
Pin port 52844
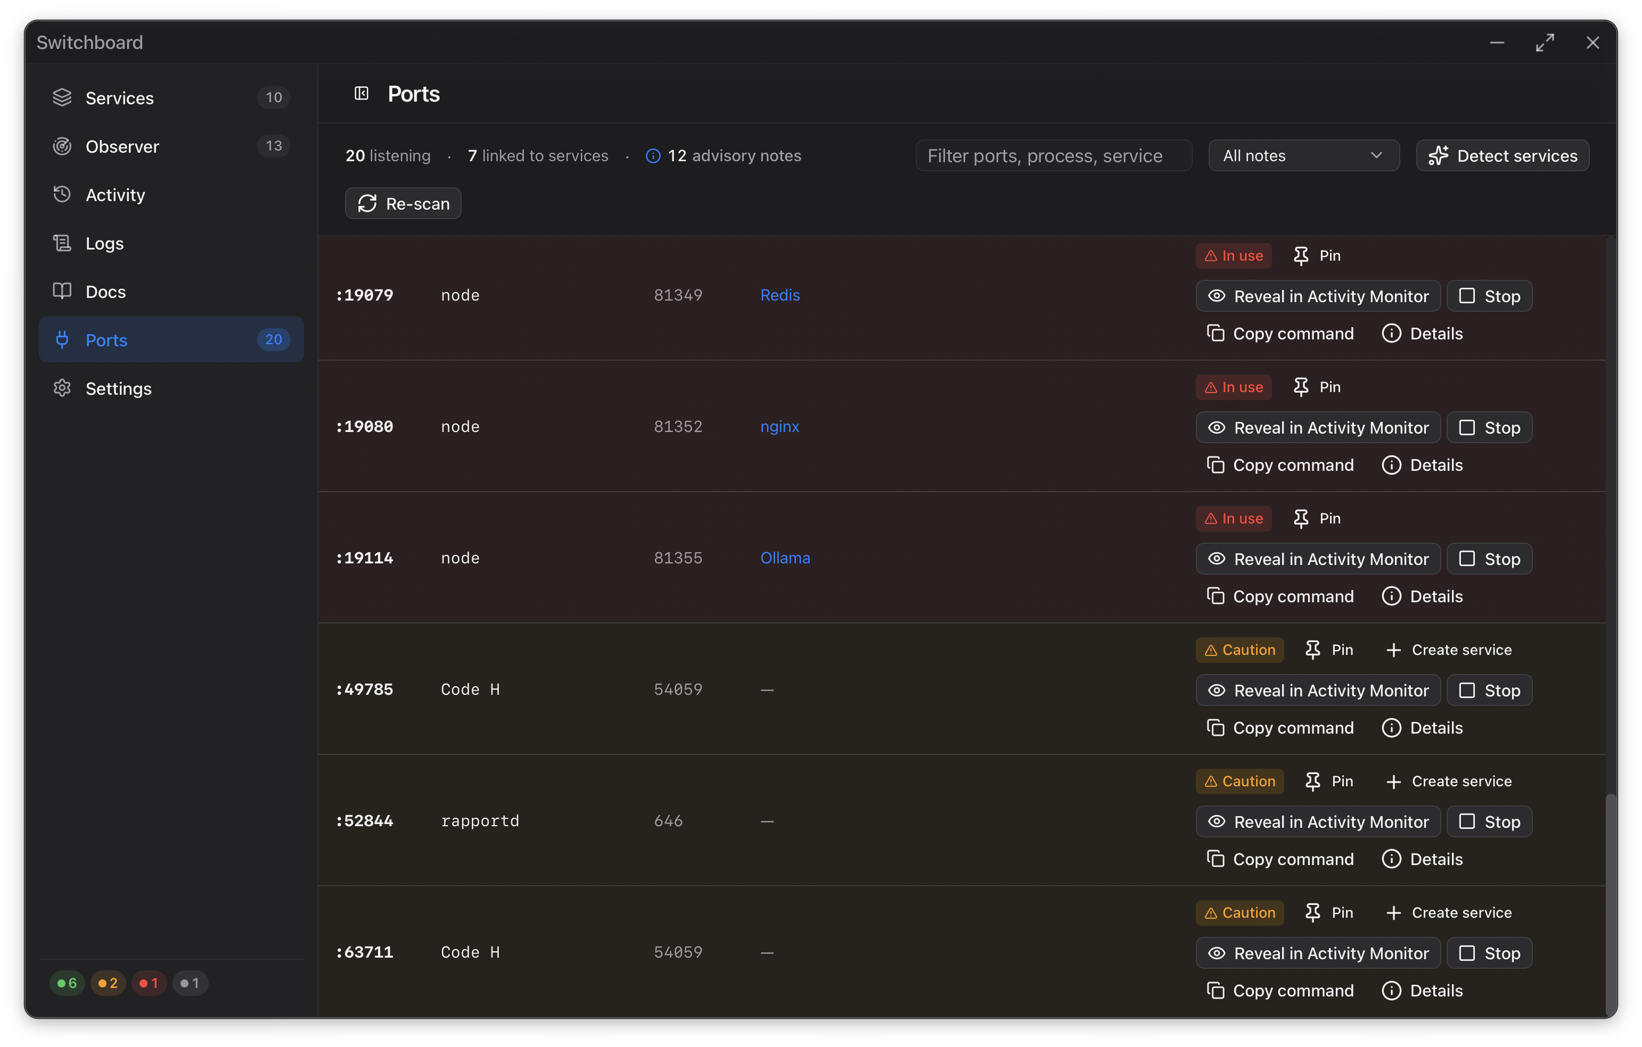coord(1329,782)
